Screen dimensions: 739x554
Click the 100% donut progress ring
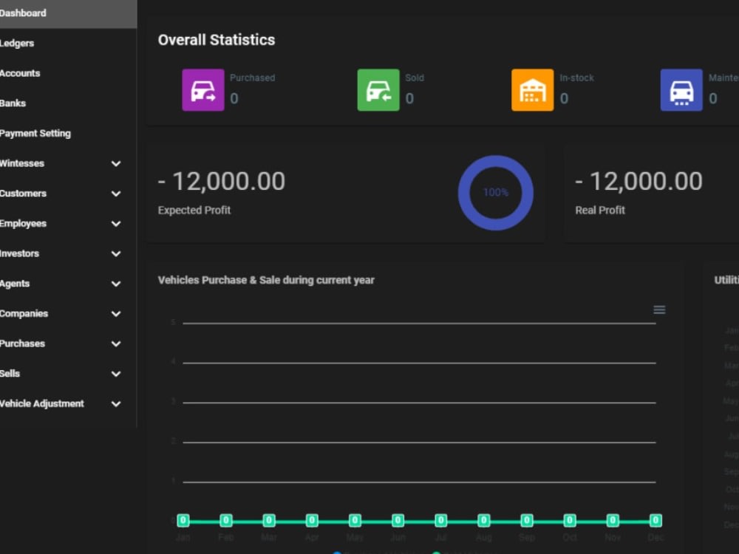(x=496, y=193)
